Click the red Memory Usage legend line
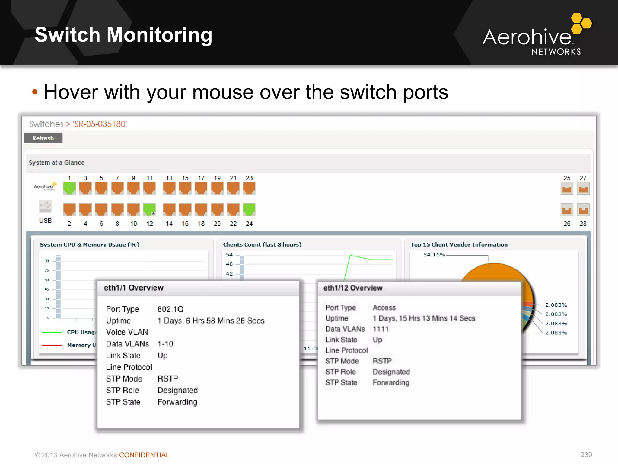 point(52,345)
